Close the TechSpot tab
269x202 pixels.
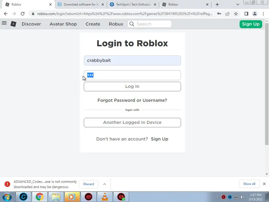pyautogui.click(x=155, y=4)
